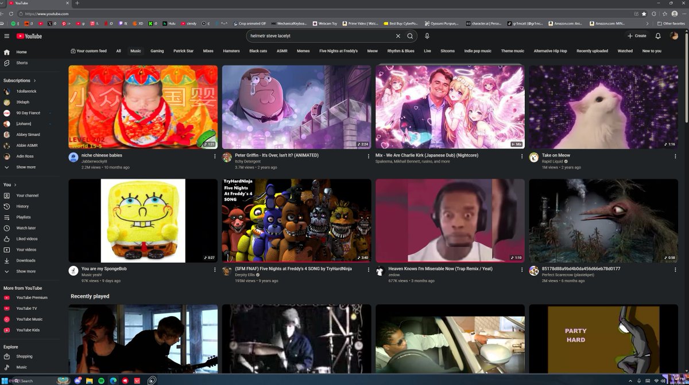
Task: Open options for niche chinese babies video
Action: point(215,156)
